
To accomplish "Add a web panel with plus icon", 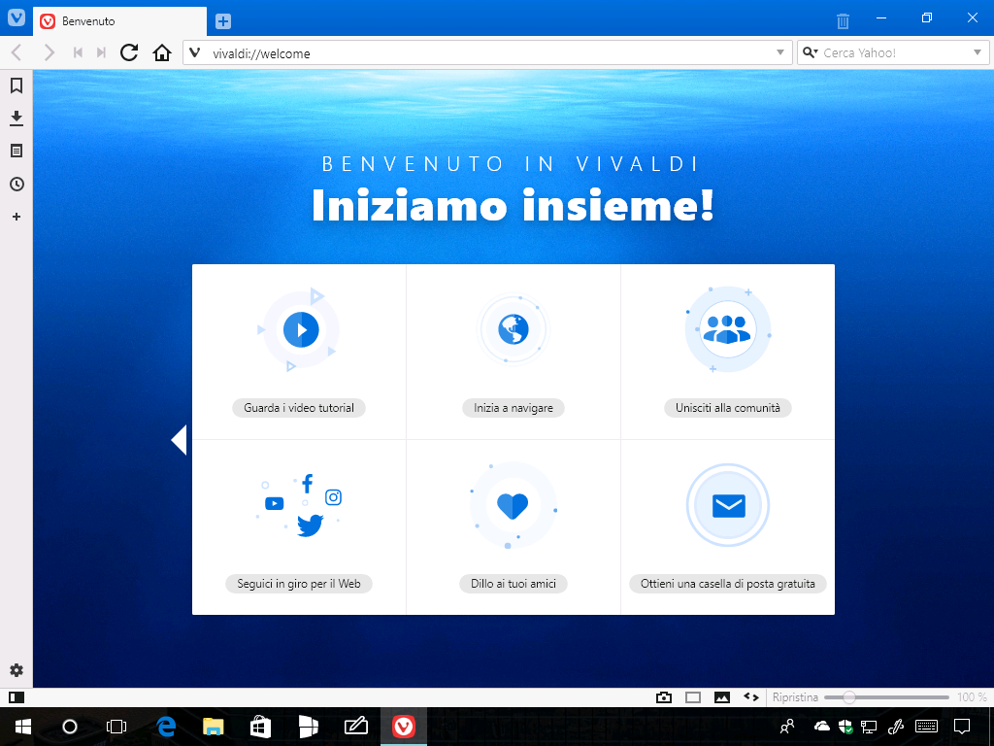I will [x=17, y=217].
